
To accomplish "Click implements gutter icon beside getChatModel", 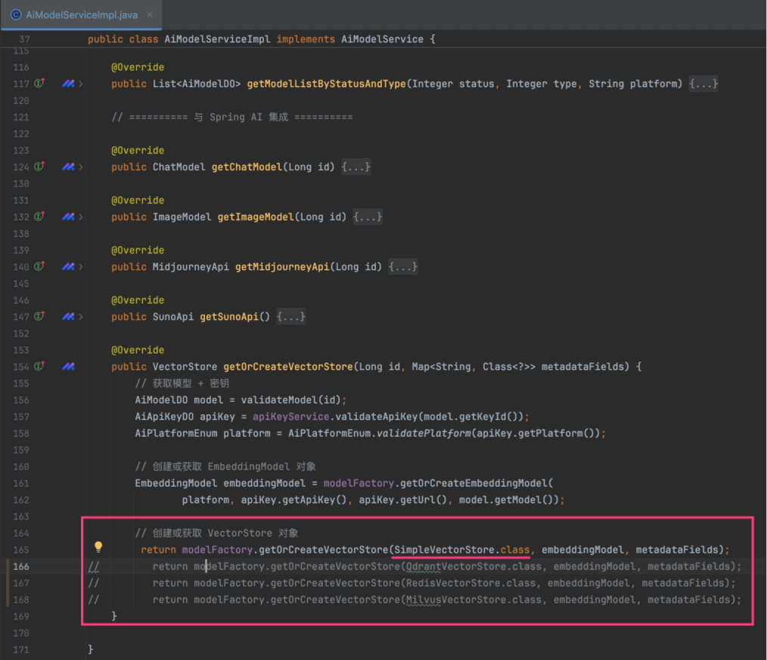I will click(39, 167).
